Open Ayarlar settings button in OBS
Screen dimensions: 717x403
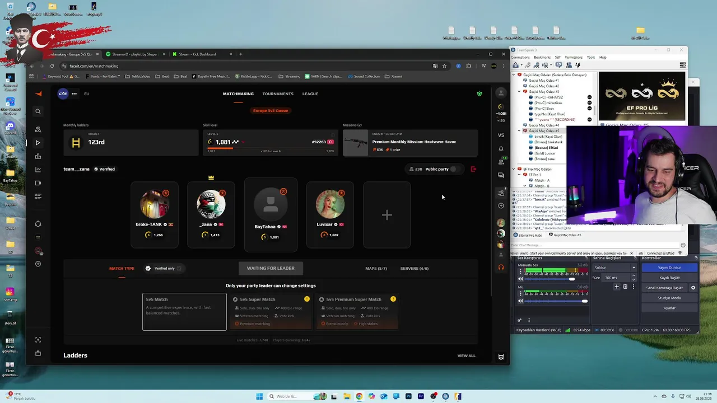pyautogui.click(x=669, y=308)
